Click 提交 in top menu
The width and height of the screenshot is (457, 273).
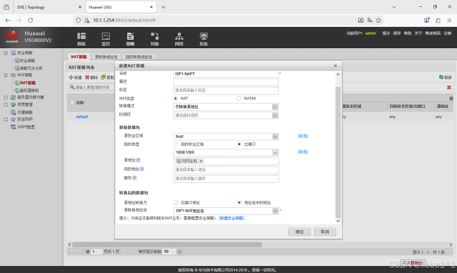point(386,33)
